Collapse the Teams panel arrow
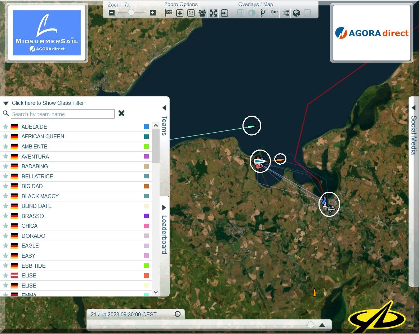Viewport: 419px width, 334px height. click(x=164, y=108)
